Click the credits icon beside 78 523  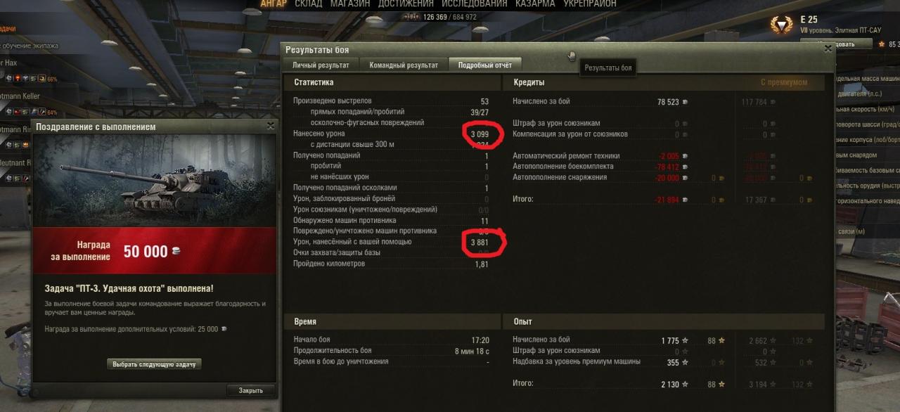(685, 102)
